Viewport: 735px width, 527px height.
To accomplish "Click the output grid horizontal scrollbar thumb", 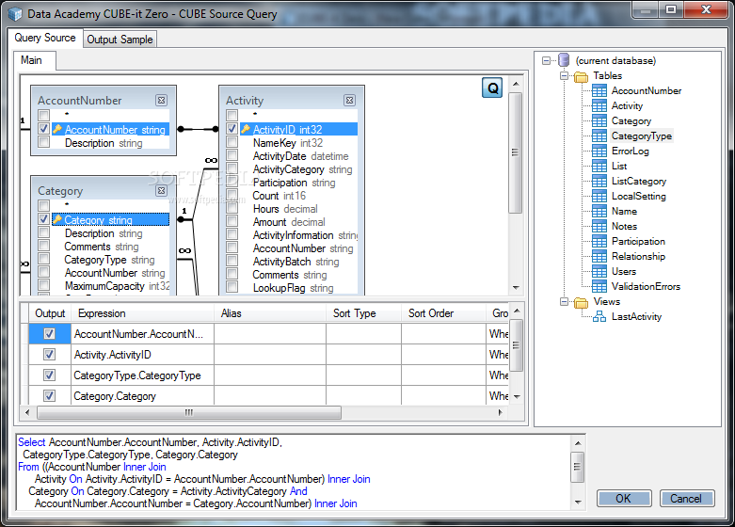I will [189, 412].
